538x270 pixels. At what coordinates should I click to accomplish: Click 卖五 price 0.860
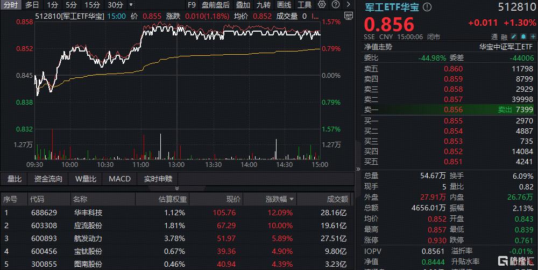453,69
